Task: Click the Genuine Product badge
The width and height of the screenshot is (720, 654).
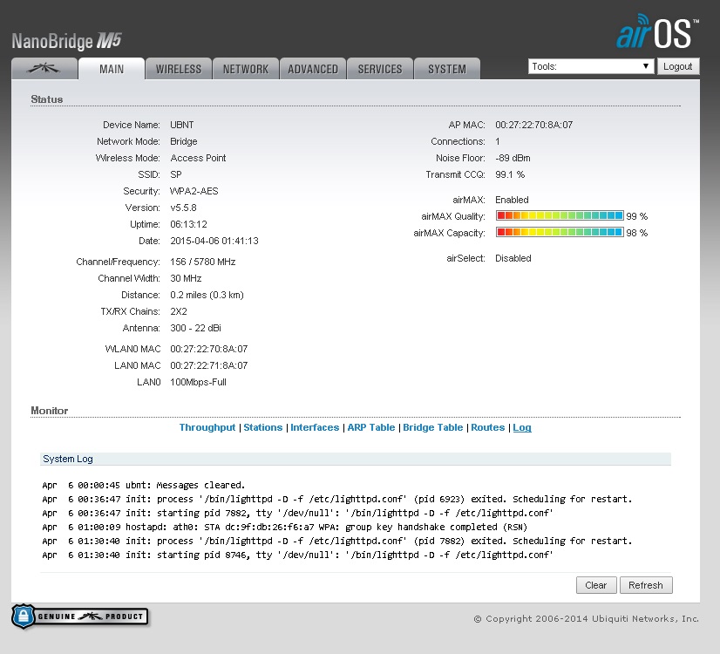Action: pos(80,617)
